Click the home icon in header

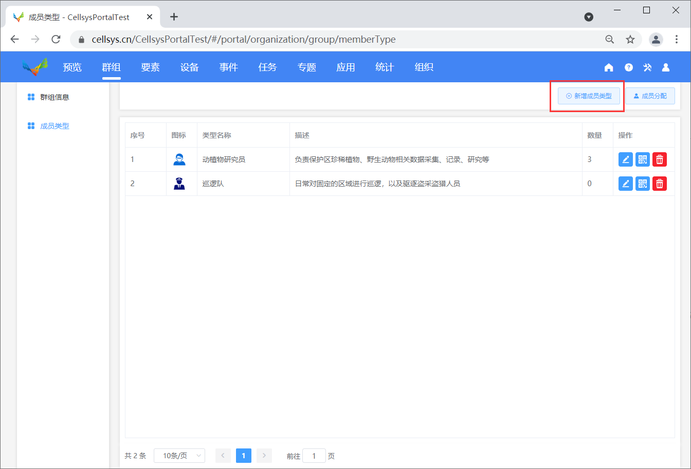609,67
